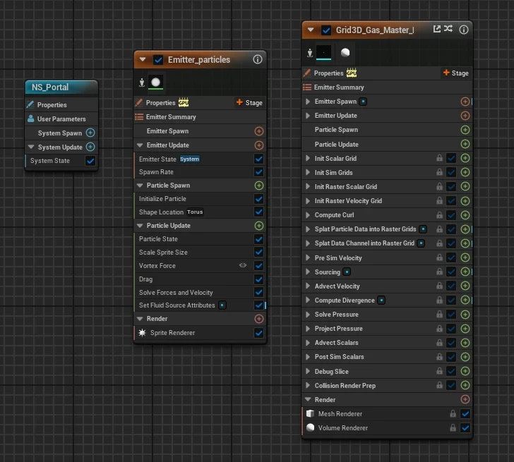Open User Parameters in NS_Portal

click(x=61, y=119)
